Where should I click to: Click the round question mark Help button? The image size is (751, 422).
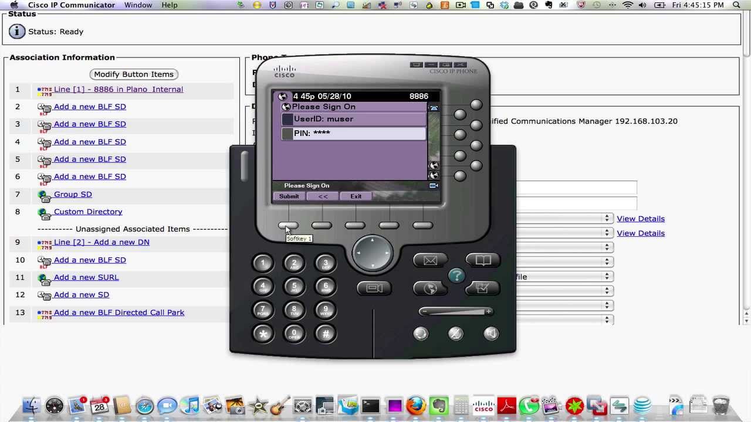[456, 275]
